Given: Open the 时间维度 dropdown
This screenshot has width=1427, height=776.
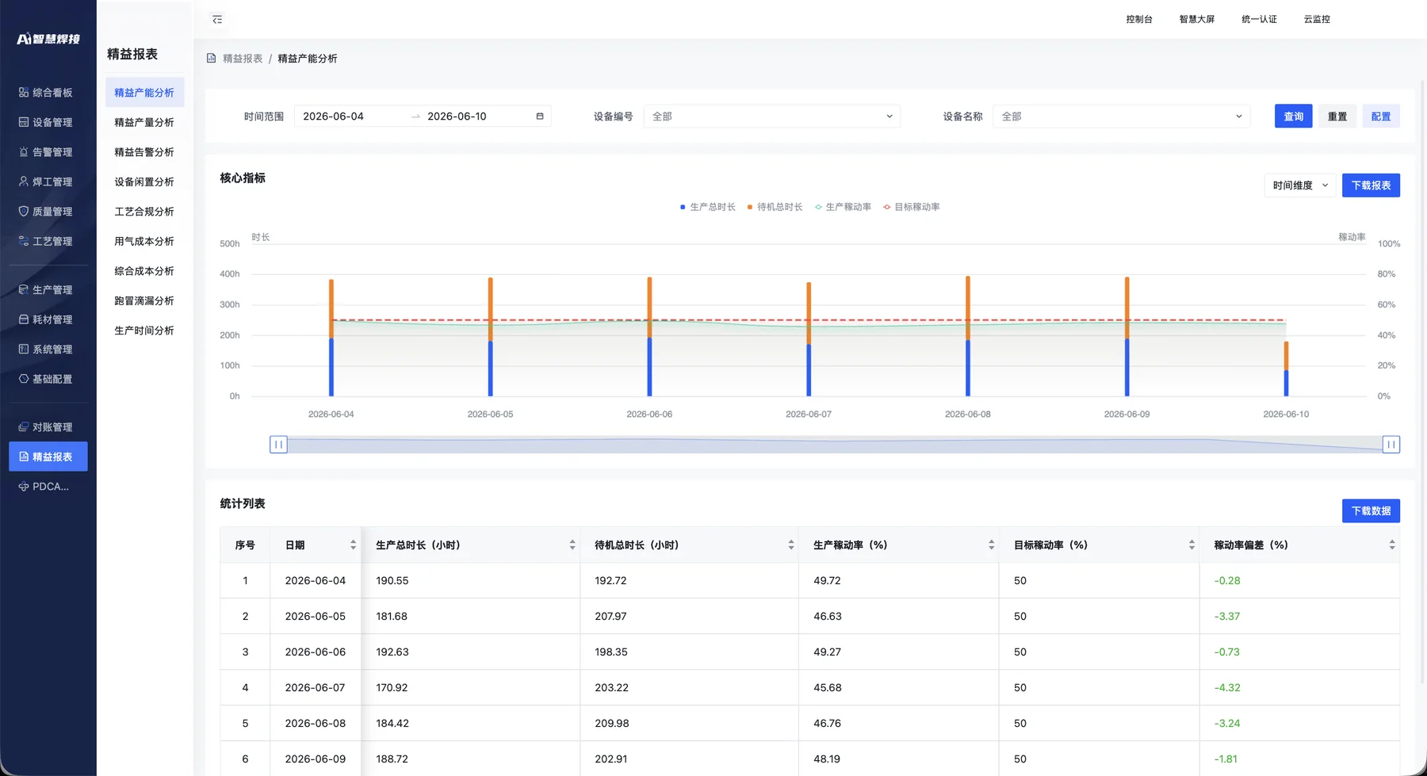Looking at the screenshot, I should [x=1300, y=185].
